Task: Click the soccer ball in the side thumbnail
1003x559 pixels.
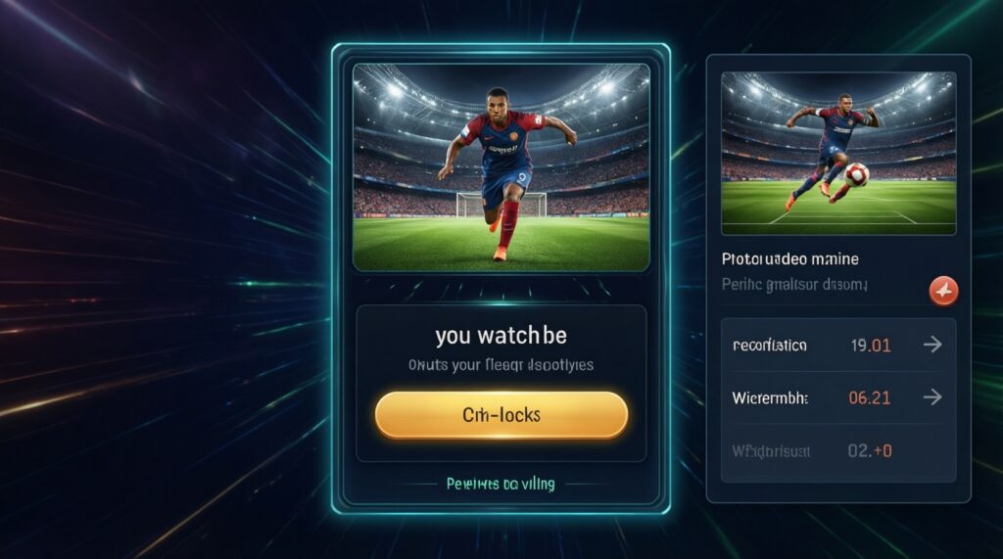Action: click(856, 174)
